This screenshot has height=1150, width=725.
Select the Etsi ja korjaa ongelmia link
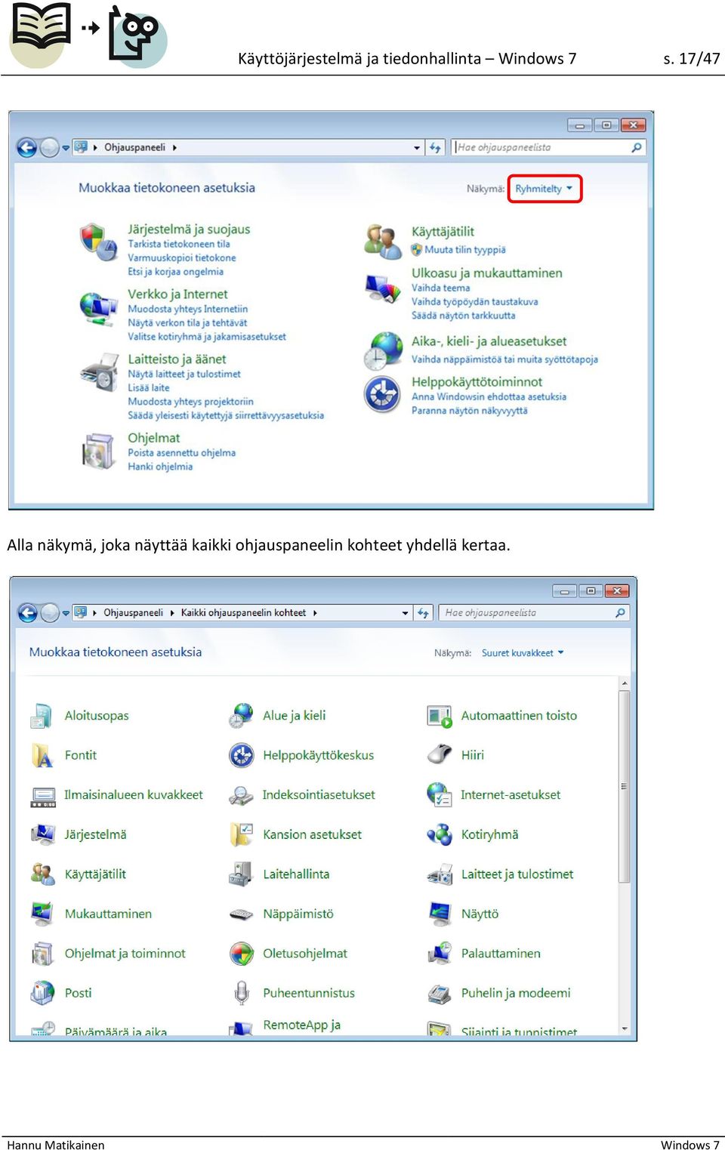[x=175, y=272]
